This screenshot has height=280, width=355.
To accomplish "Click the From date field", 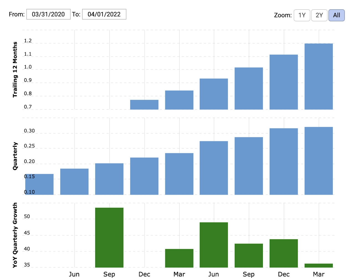I will (48, 14).
